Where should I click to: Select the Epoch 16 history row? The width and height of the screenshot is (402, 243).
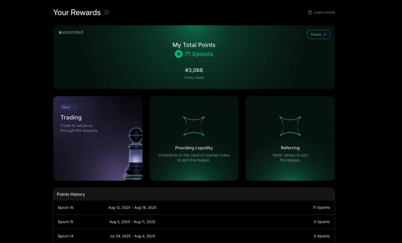[x=194, y=208]
